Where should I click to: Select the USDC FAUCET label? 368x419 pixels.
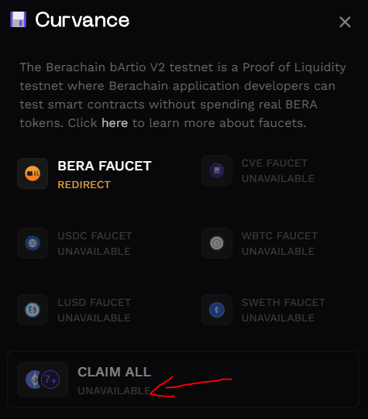pyautogui.click(x=95, y=236)
